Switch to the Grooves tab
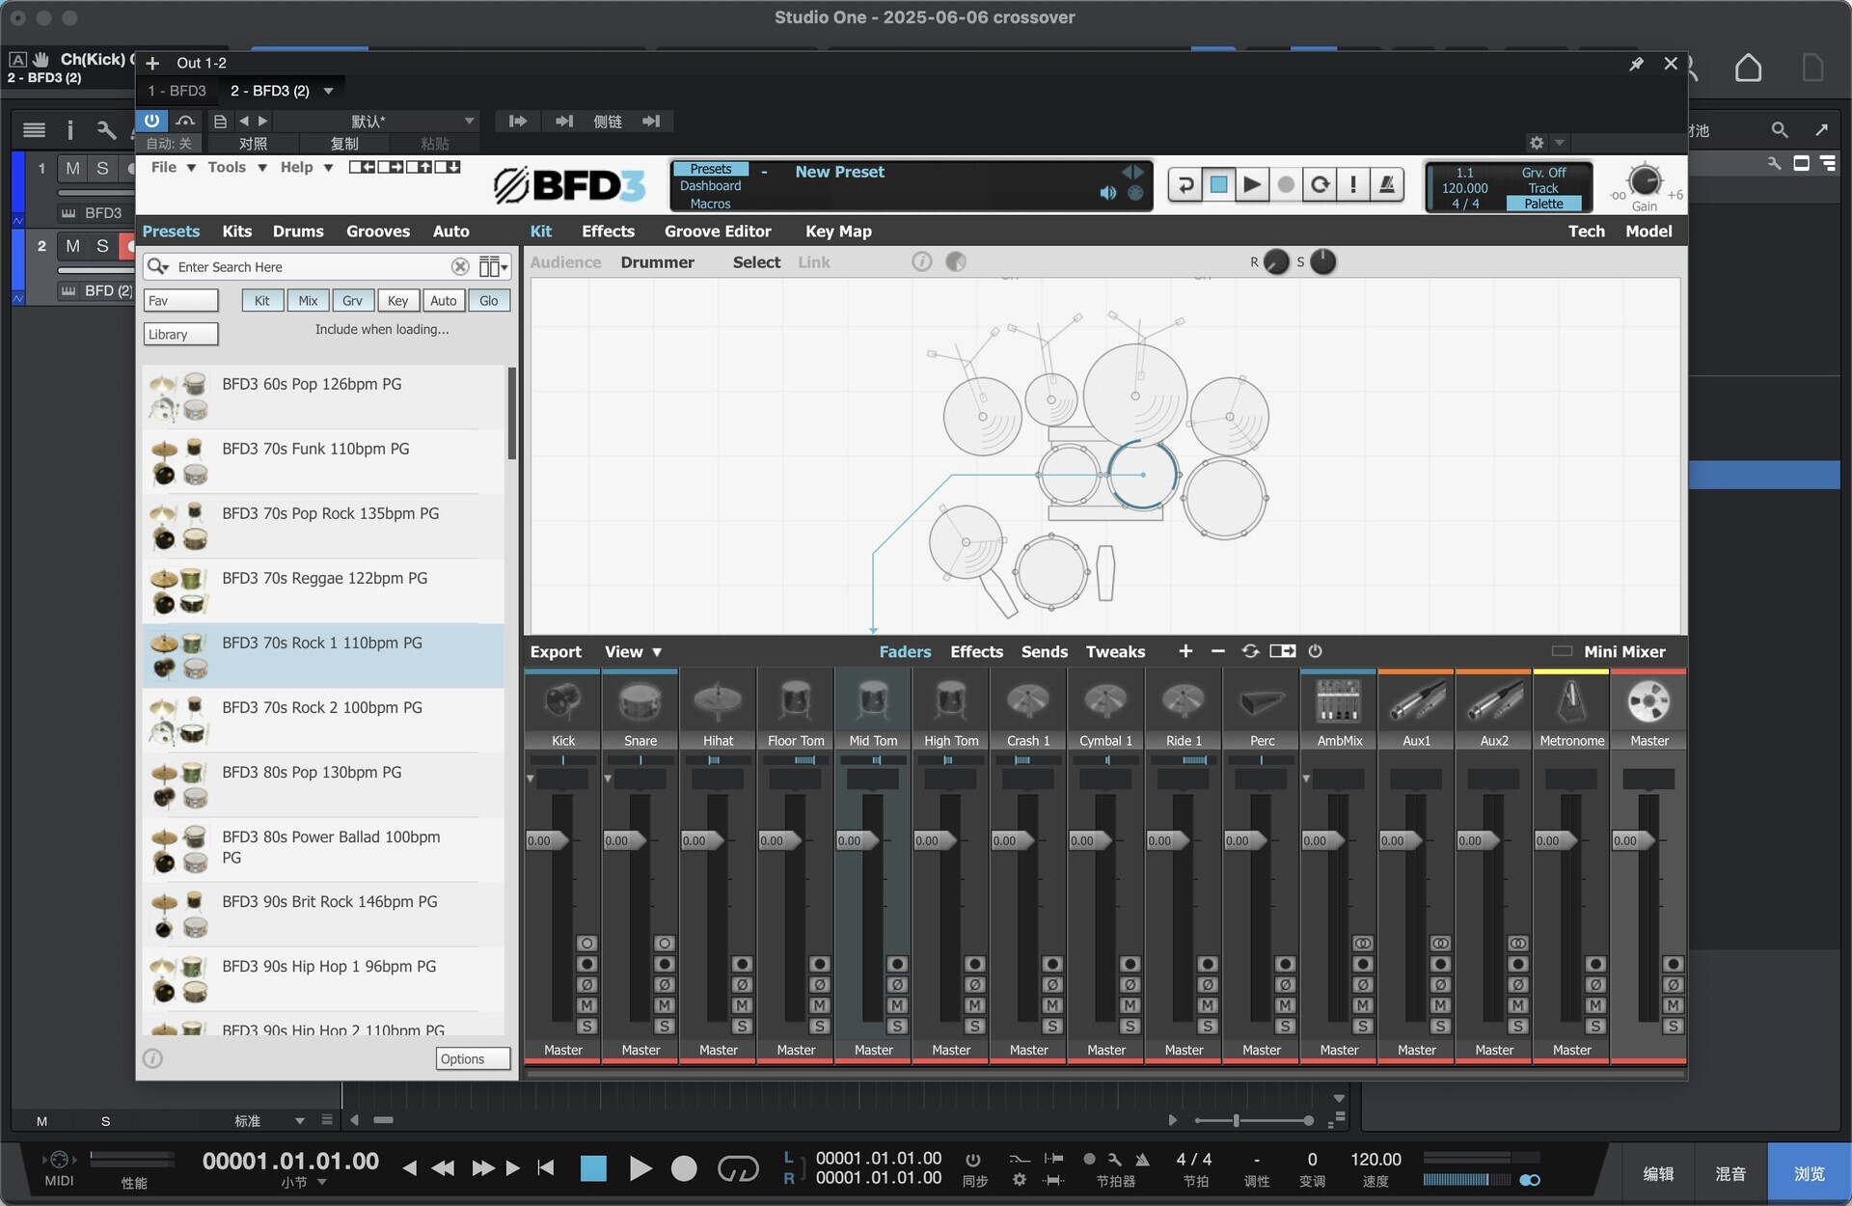1852x1206 pixels. (378, 232)
